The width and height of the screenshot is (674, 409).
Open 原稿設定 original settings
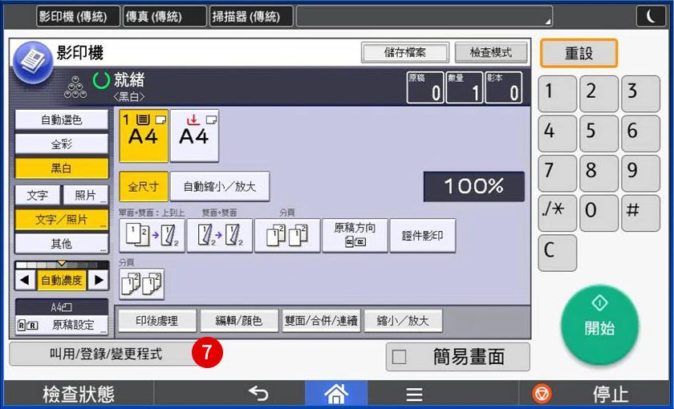coord(62,326)
